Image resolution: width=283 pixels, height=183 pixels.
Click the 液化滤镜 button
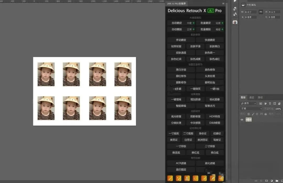click(210, 163)
